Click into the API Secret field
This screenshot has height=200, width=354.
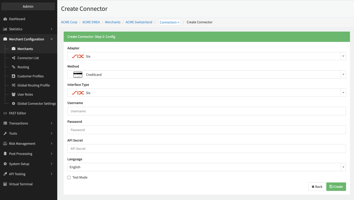click(206, 149)
